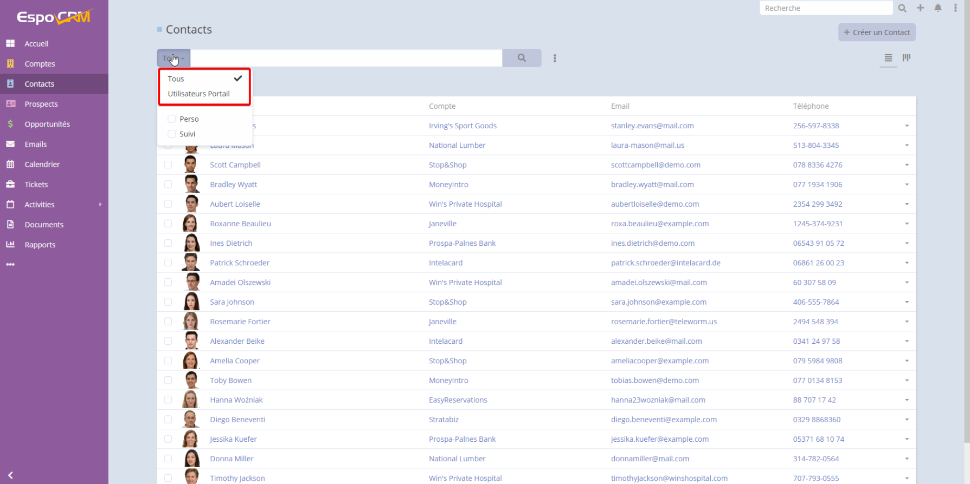Go to Opportunités in the sidebar
This screenshot has height=484, width=970.
47,124
